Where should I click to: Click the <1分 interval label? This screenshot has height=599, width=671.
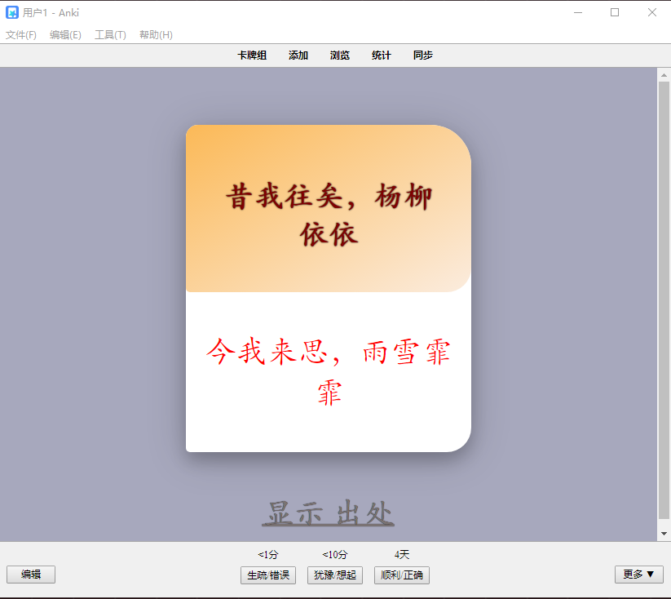pyautogui.click(x=268, y=555)
